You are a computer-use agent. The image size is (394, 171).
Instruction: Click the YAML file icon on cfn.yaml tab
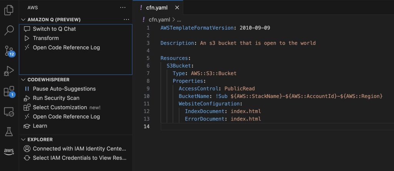click(x=142, y=8)
